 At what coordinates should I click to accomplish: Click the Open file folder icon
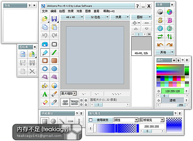[x=45, y=19]
